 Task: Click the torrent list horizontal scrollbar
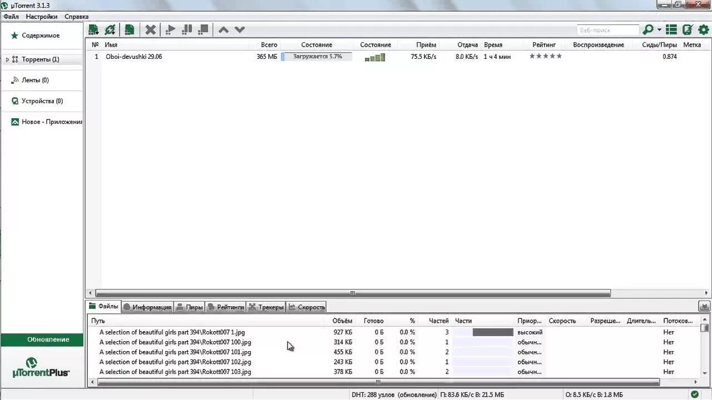point(353,293)
